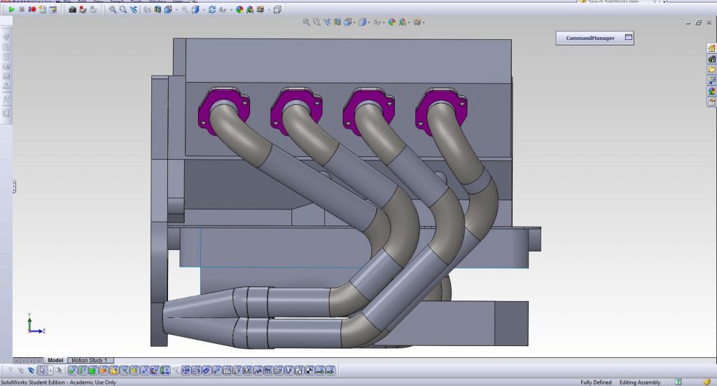Expand Apply Scene arrow in the heads-up toolbar
Viewport: 717px width, 386px height.
409,22
